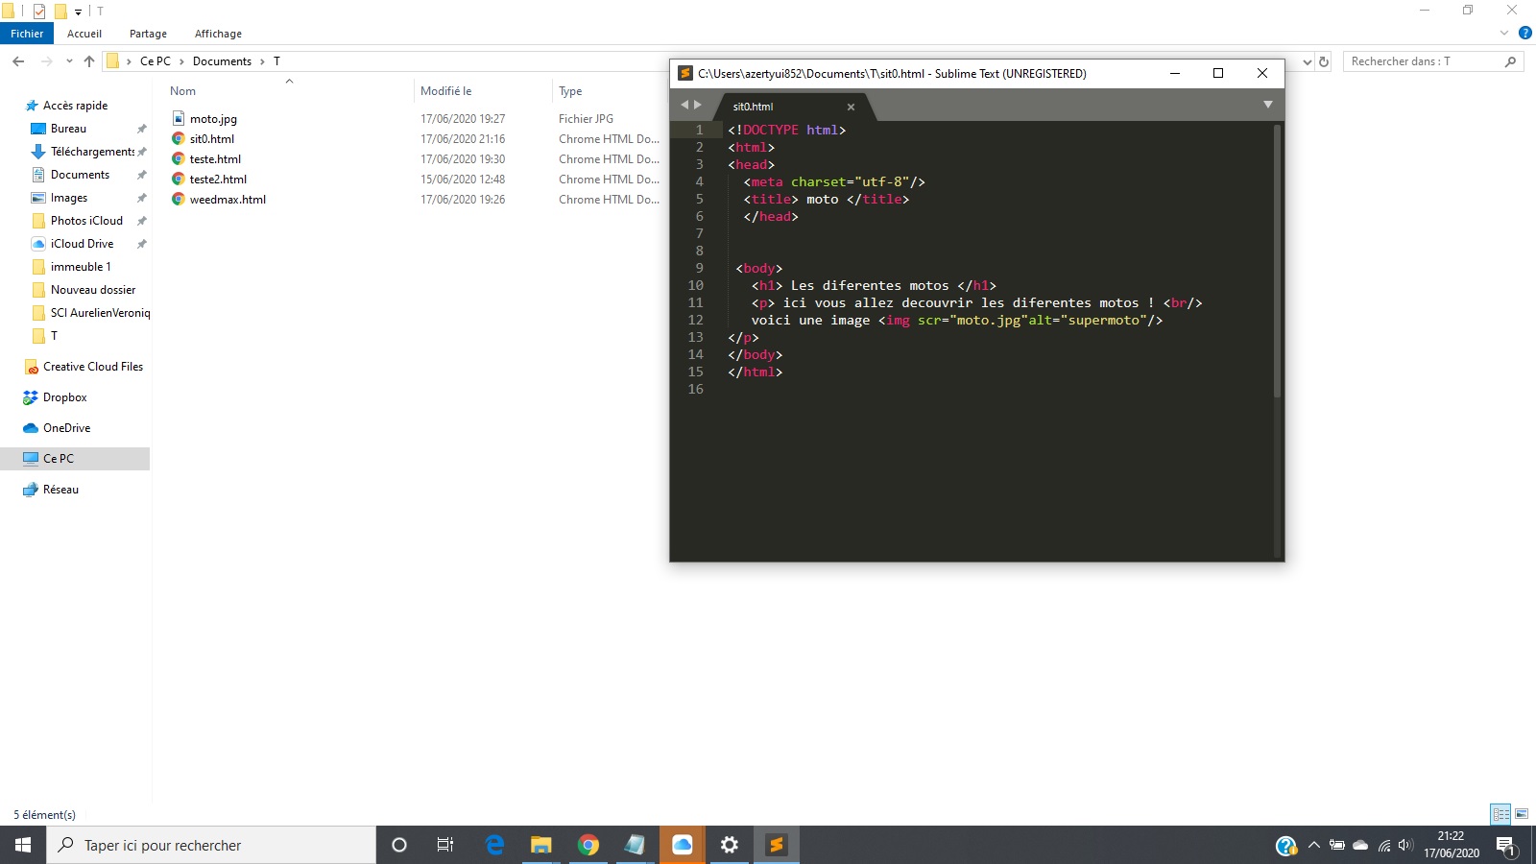Viewport: 1536px width, 864px height.
Task: Open the address bar history dropdown
Action: (x=1307, y=61)
